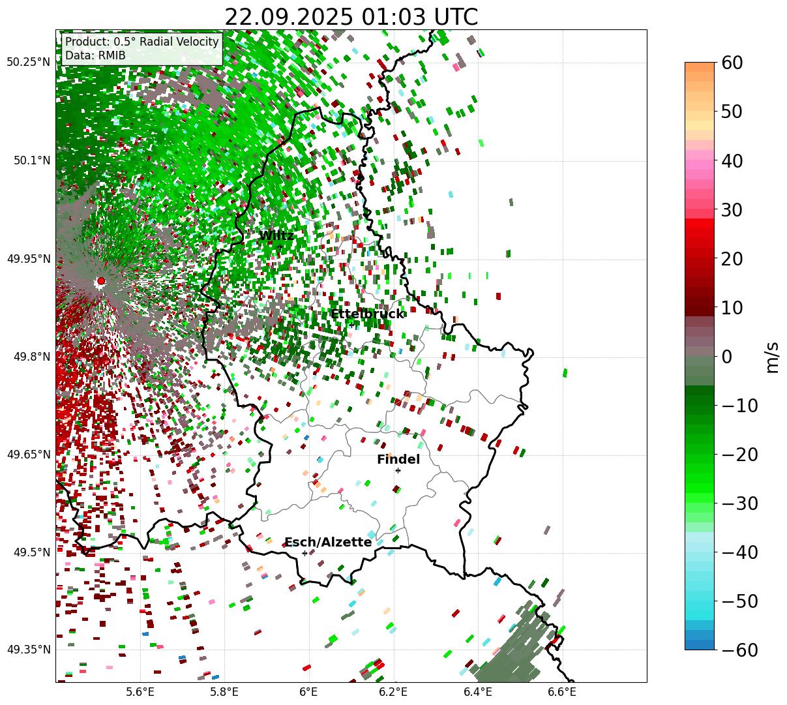
Task: Click the colorbar value −30
Action: 739,503
